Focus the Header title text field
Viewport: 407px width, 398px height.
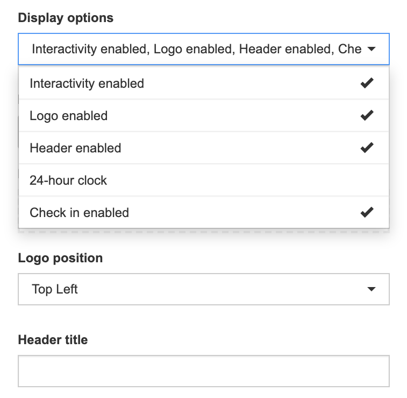(204, 371)
